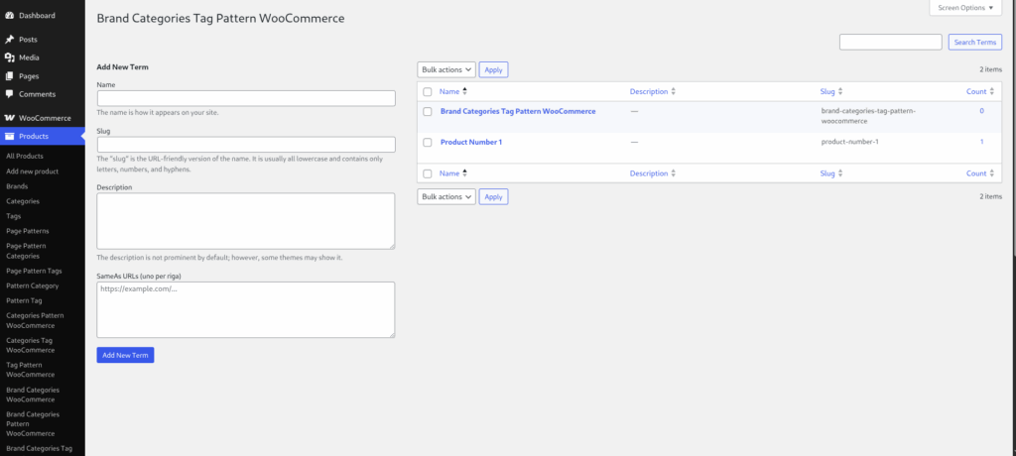
Task: Click count 1 for Product Number 1
Action: 981,142
